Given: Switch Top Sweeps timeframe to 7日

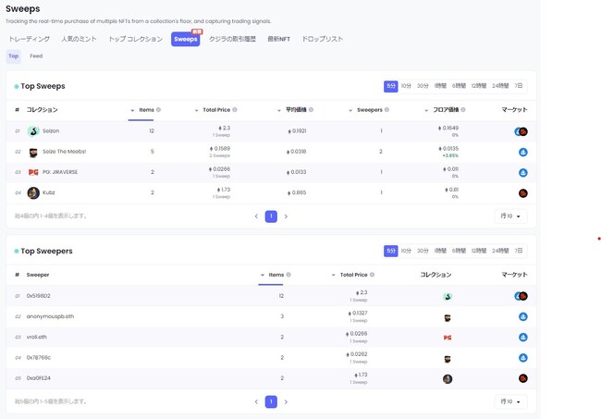Looking at the screenshot, I should 519,86.
